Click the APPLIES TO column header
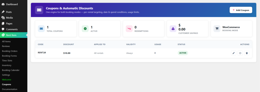 (x=100, y=44)
